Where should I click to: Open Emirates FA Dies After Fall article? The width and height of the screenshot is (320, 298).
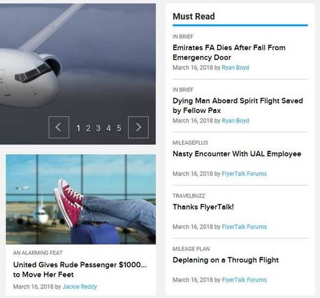tap(229, 53)
